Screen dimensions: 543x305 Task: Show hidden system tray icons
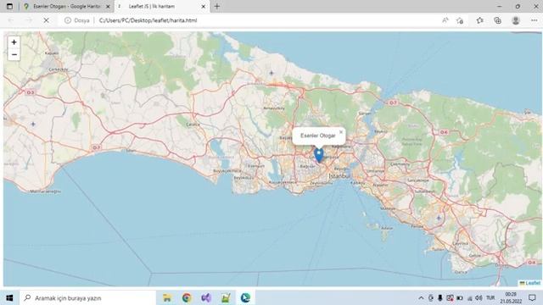click(x=421, y=297)
